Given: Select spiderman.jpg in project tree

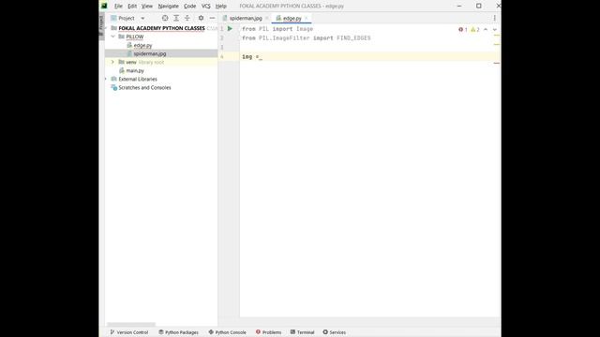Looking at the screenshot, I should coord(150,53).
